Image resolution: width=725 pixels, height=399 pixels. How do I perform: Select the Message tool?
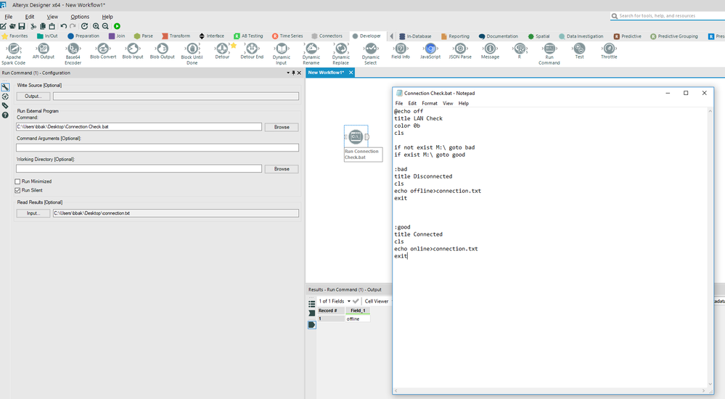[x=490, y=52]
